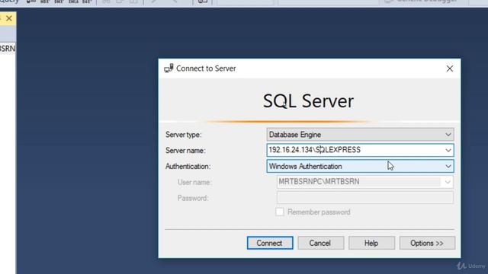Open Help for server connection
This screenshot has height=274, width=488.
tap(371, 243)
